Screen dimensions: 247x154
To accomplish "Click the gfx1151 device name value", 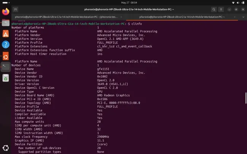I will 103,69.
